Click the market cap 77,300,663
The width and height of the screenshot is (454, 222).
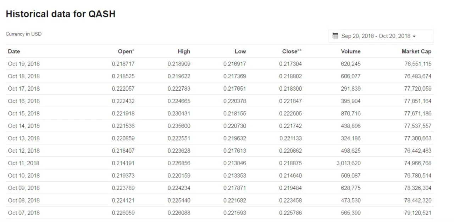pos(418,138)
